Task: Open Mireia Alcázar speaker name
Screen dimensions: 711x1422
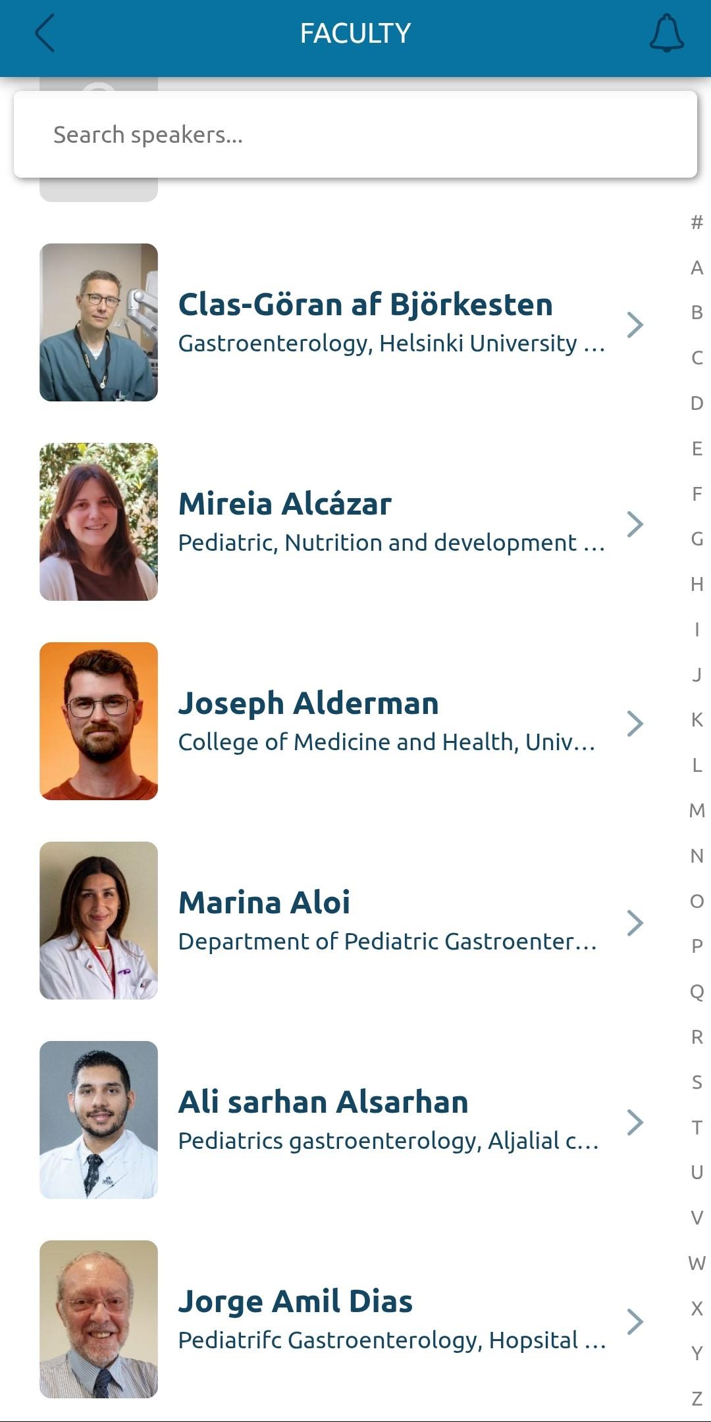Action: (285, 504)
